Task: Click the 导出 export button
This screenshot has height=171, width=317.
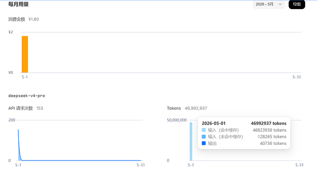Action: click(x=297, y=4)
